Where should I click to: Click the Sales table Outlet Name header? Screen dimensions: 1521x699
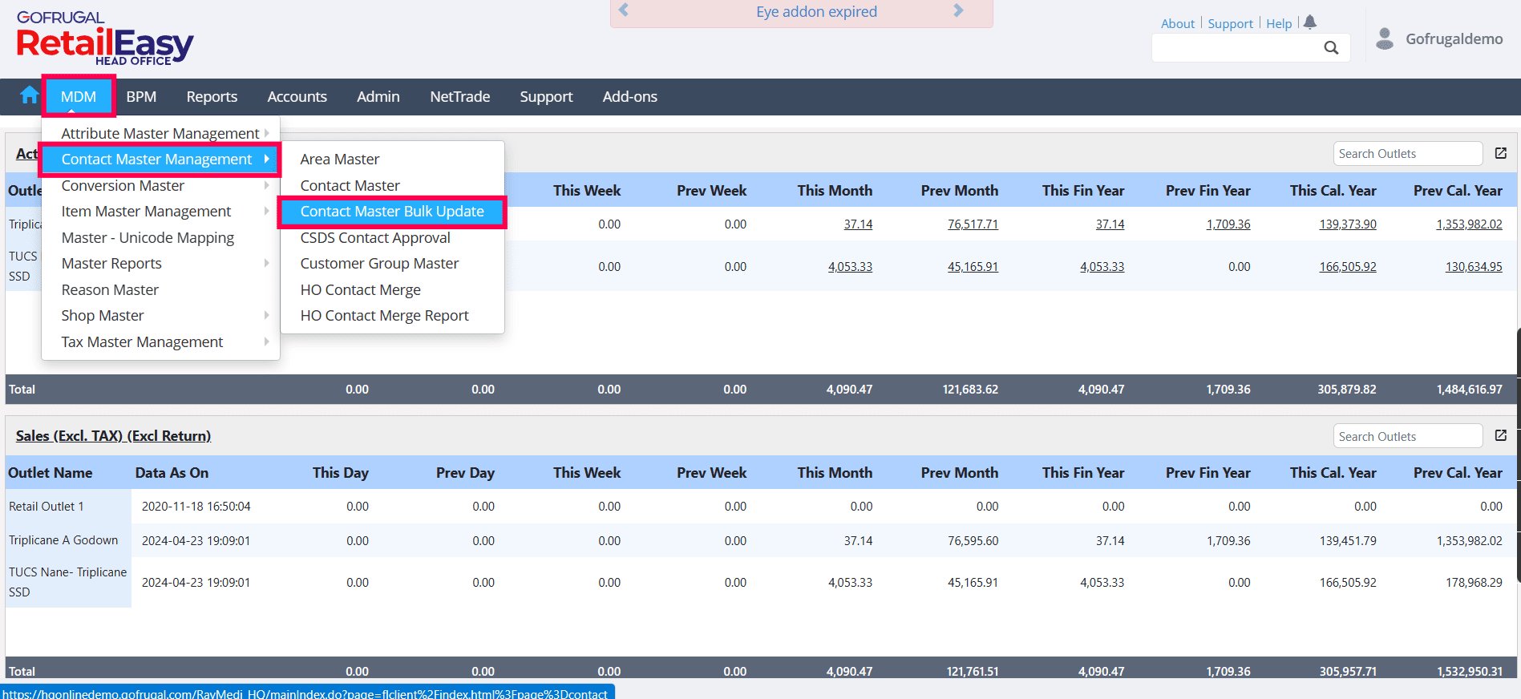(x=51, y=473)
